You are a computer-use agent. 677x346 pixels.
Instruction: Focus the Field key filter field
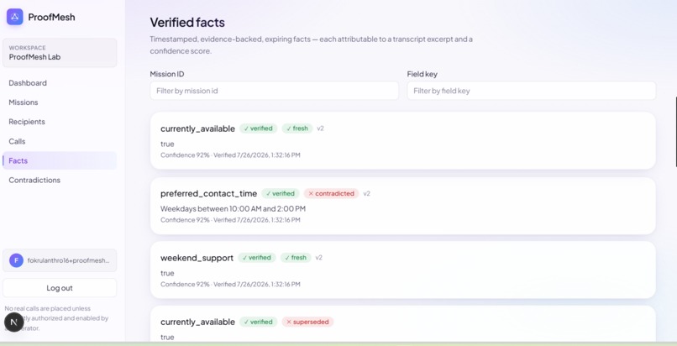coord(532,91)
